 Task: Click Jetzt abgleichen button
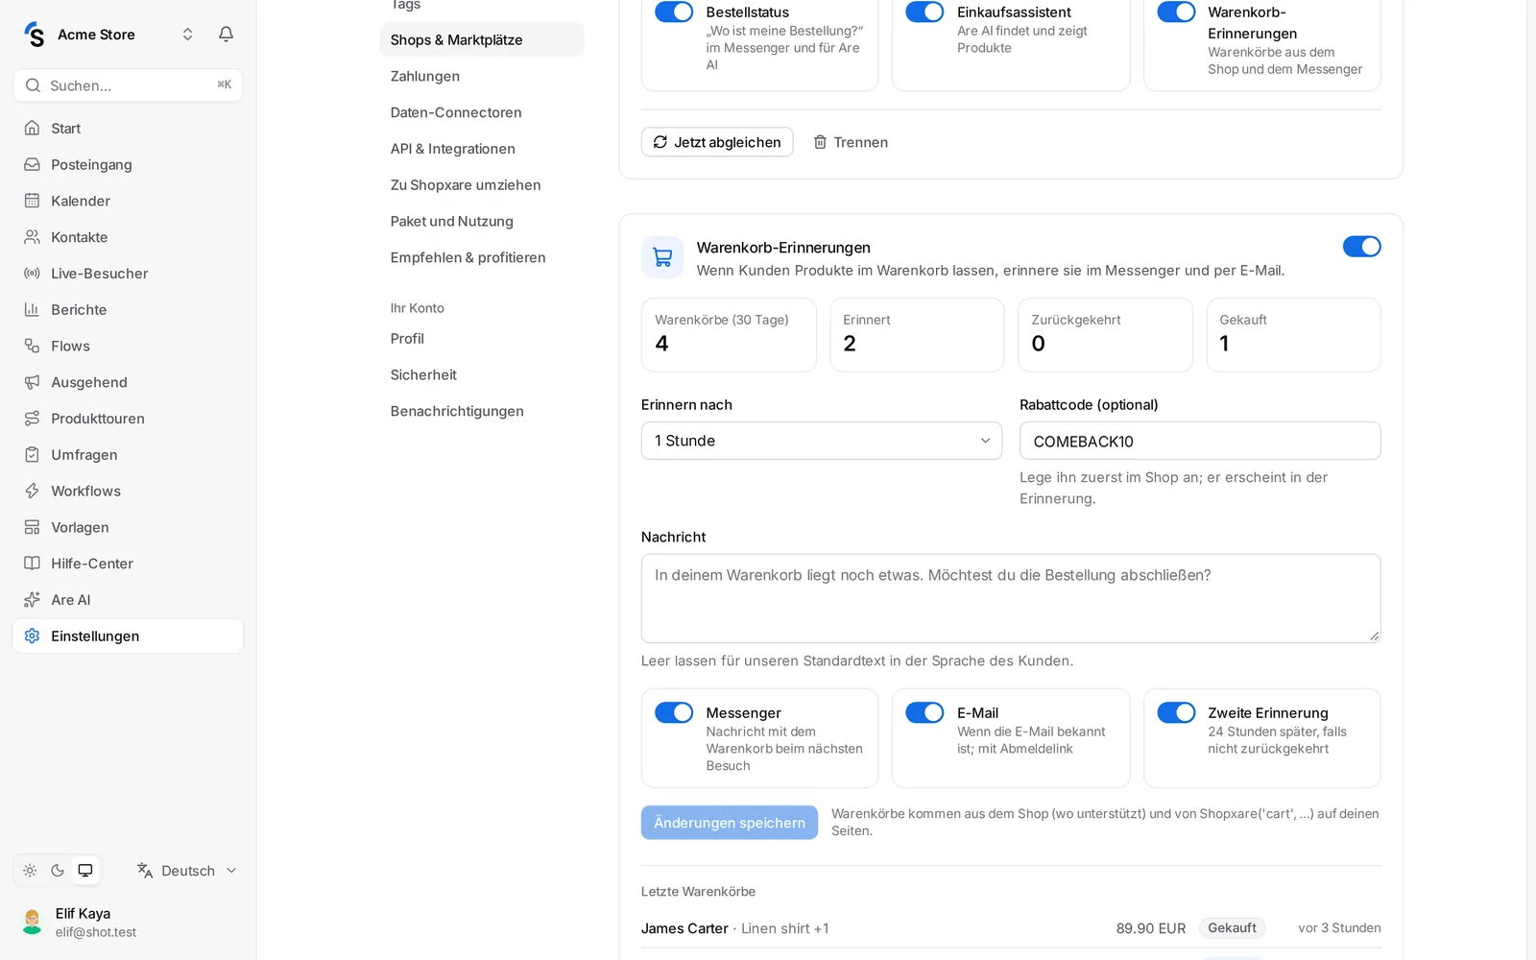coord(717,142)
